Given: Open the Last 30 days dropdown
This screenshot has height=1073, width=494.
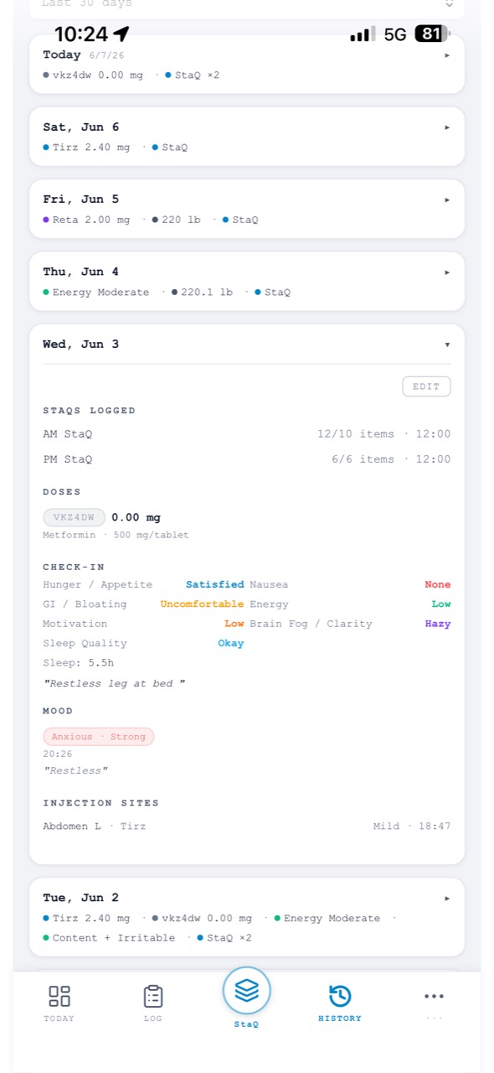Looking at the screenshot, I should 246,5.
